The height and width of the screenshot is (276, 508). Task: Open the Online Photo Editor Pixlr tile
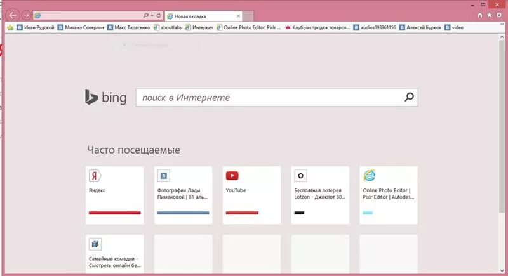coord(389,195)
